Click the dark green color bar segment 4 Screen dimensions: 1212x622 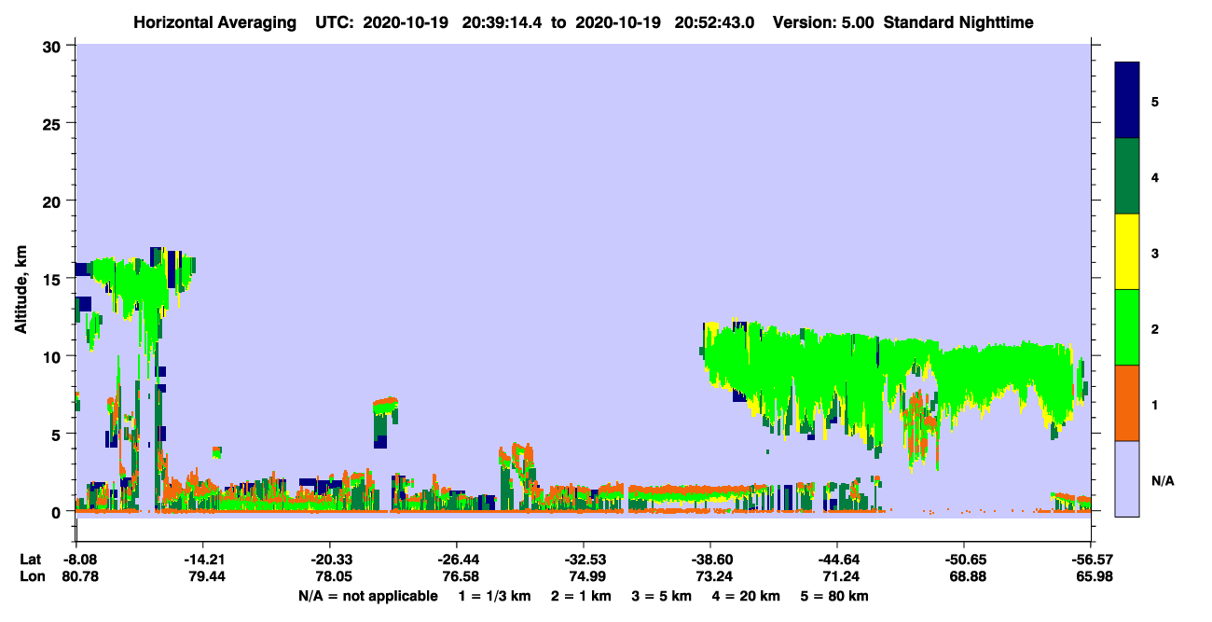(1127, 176)
